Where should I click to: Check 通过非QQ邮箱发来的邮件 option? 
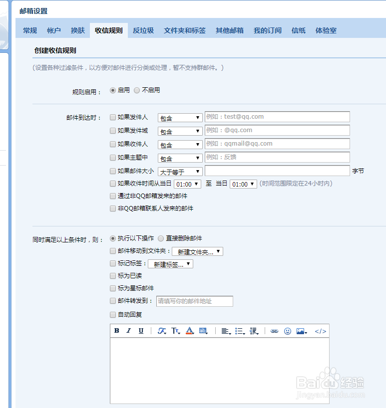[113, 196]
